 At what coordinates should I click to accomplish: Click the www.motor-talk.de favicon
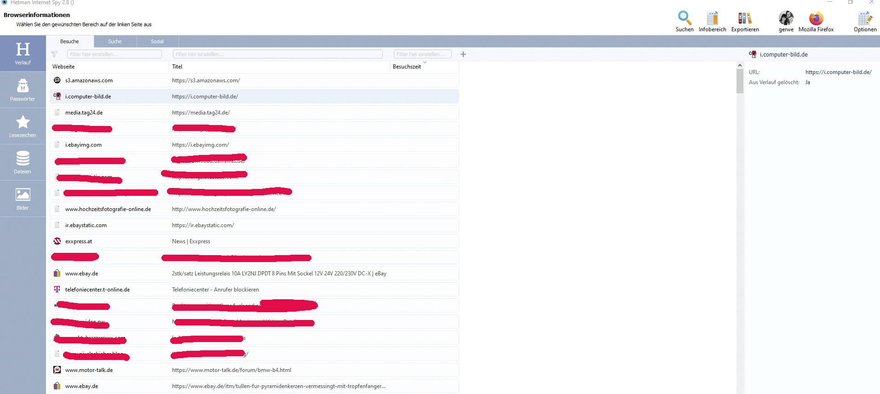point(57,370)
